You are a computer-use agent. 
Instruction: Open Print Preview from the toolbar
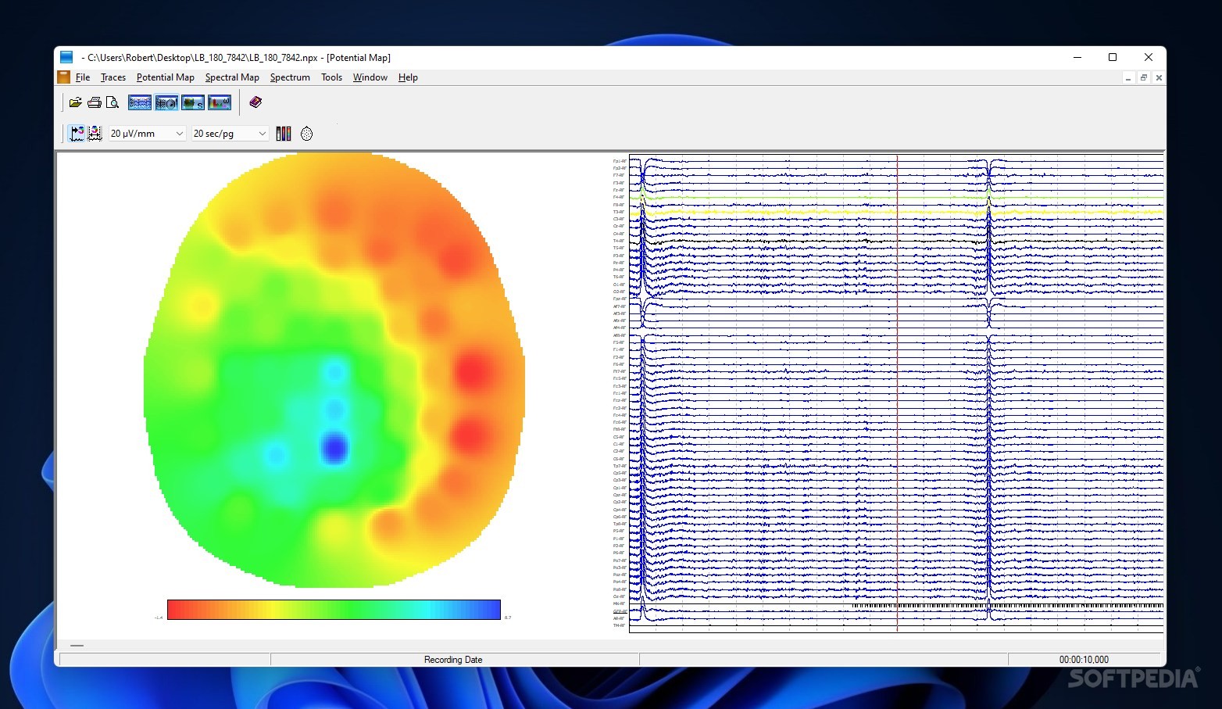pos(113,102)
